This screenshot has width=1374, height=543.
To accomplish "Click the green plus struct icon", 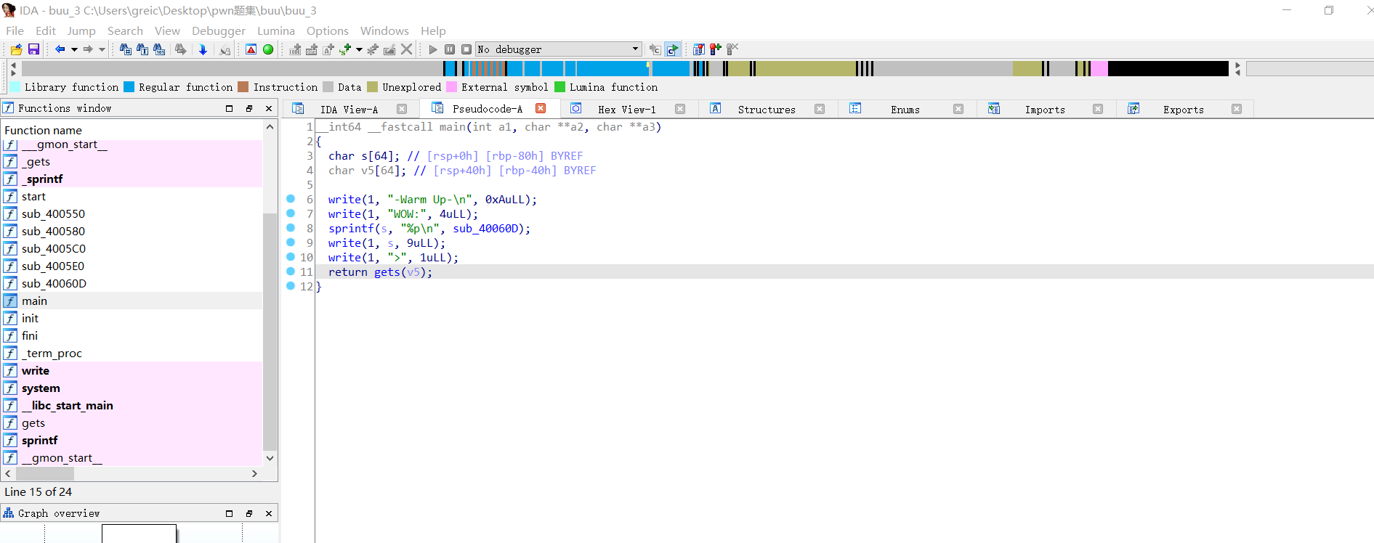I will [345, 49].
